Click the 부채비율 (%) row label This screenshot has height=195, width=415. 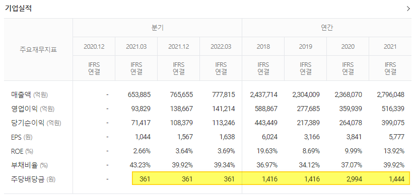point(29,165)
